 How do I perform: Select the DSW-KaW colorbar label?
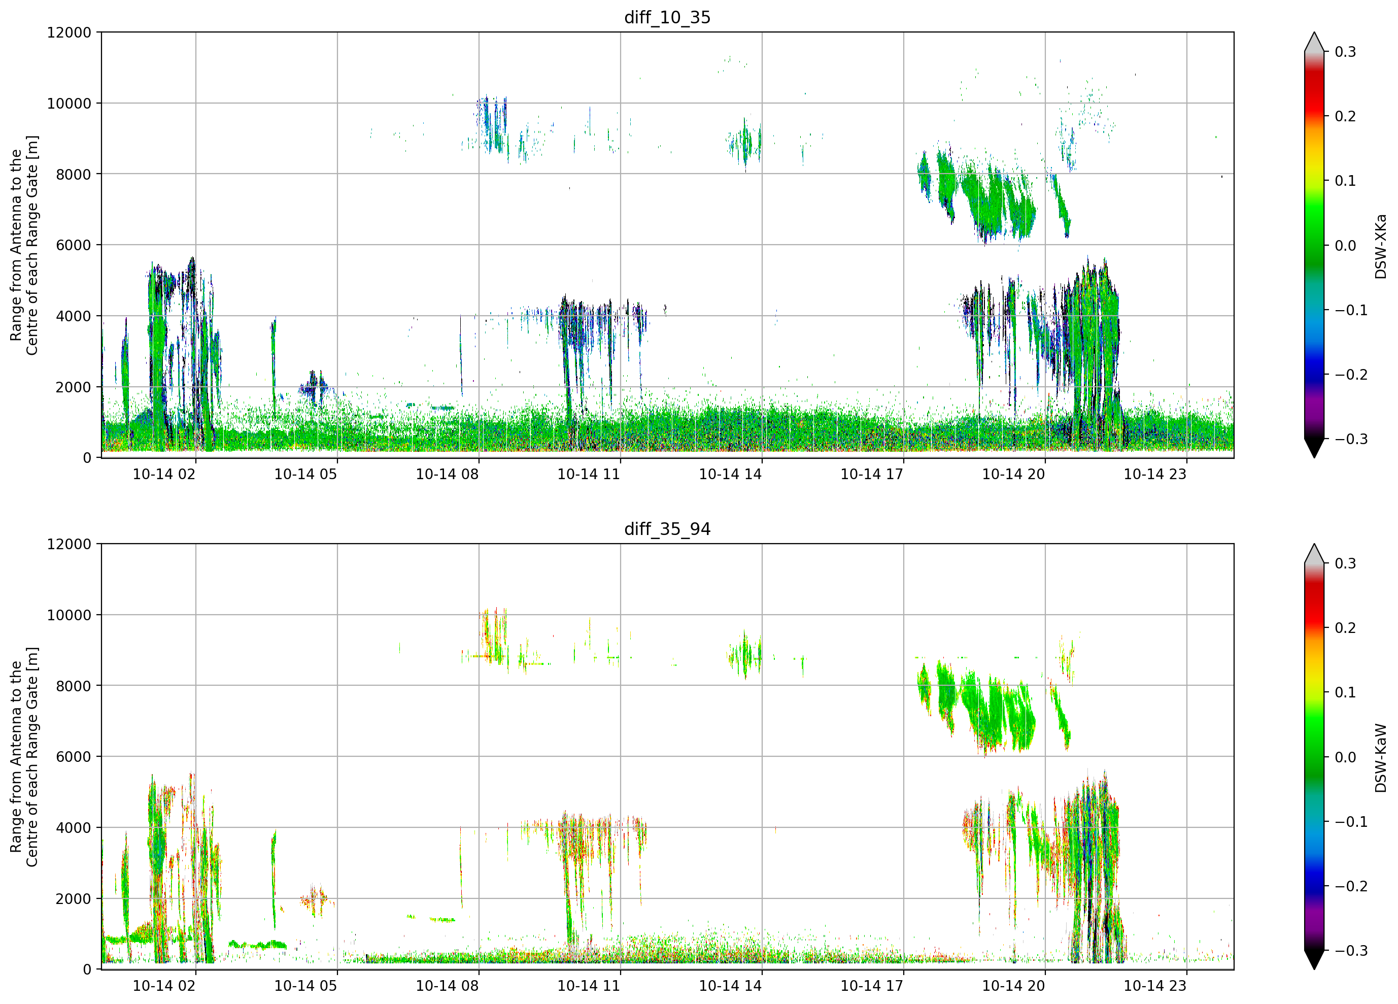(x=1380, y=758)
